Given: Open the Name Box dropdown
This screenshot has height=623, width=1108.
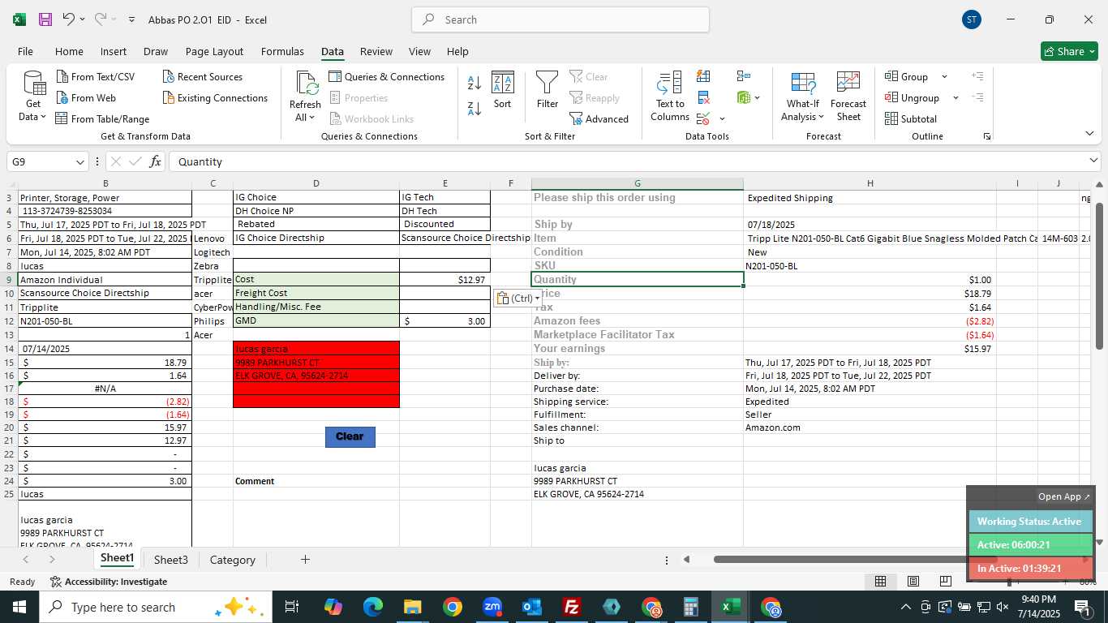Looking at the screenshot, I should 79,161.
